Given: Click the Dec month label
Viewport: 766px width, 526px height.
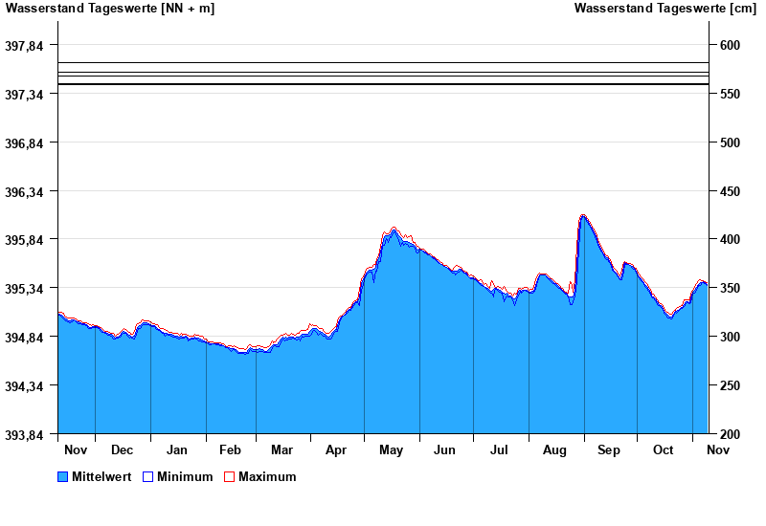Looking at the screenshot, I should point(123,449).
